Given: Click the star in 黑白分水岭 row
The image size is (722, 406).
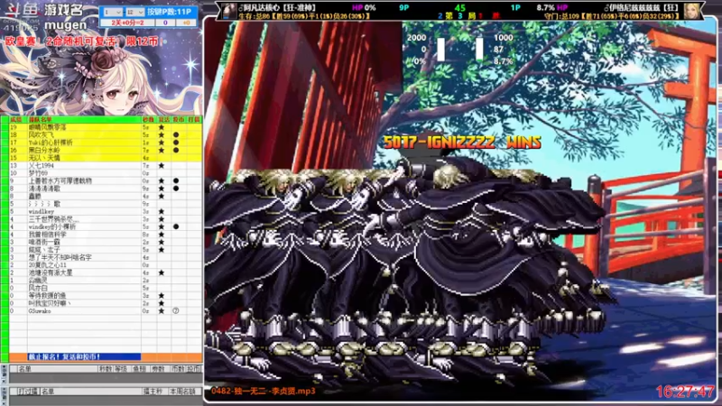Looking at the screenshot, I should [x=162, y=150].
